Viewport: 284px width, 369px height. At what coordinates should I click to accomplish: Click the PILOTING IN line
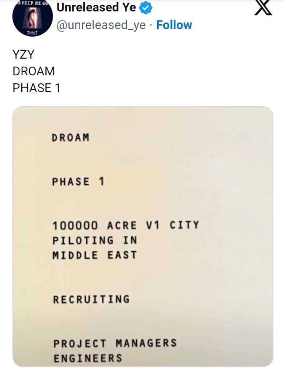[95, 240]
